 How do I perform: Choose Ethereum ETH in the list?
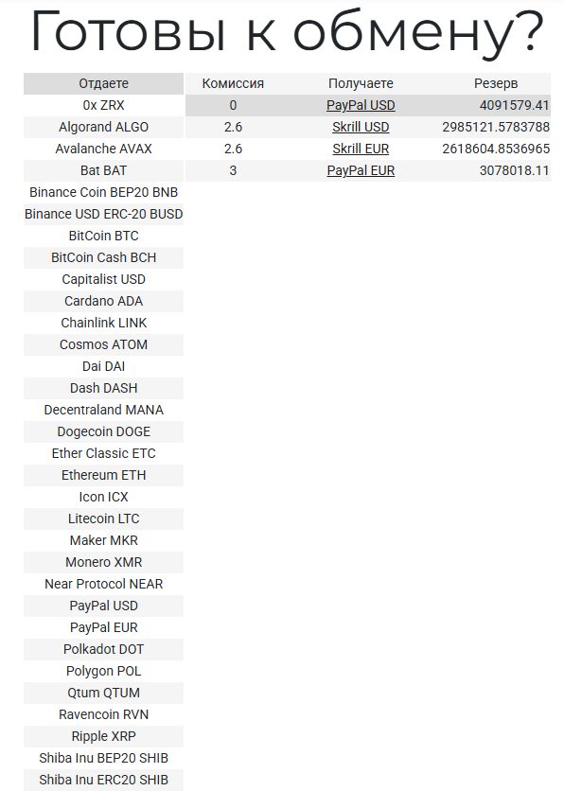coord(103,475)
